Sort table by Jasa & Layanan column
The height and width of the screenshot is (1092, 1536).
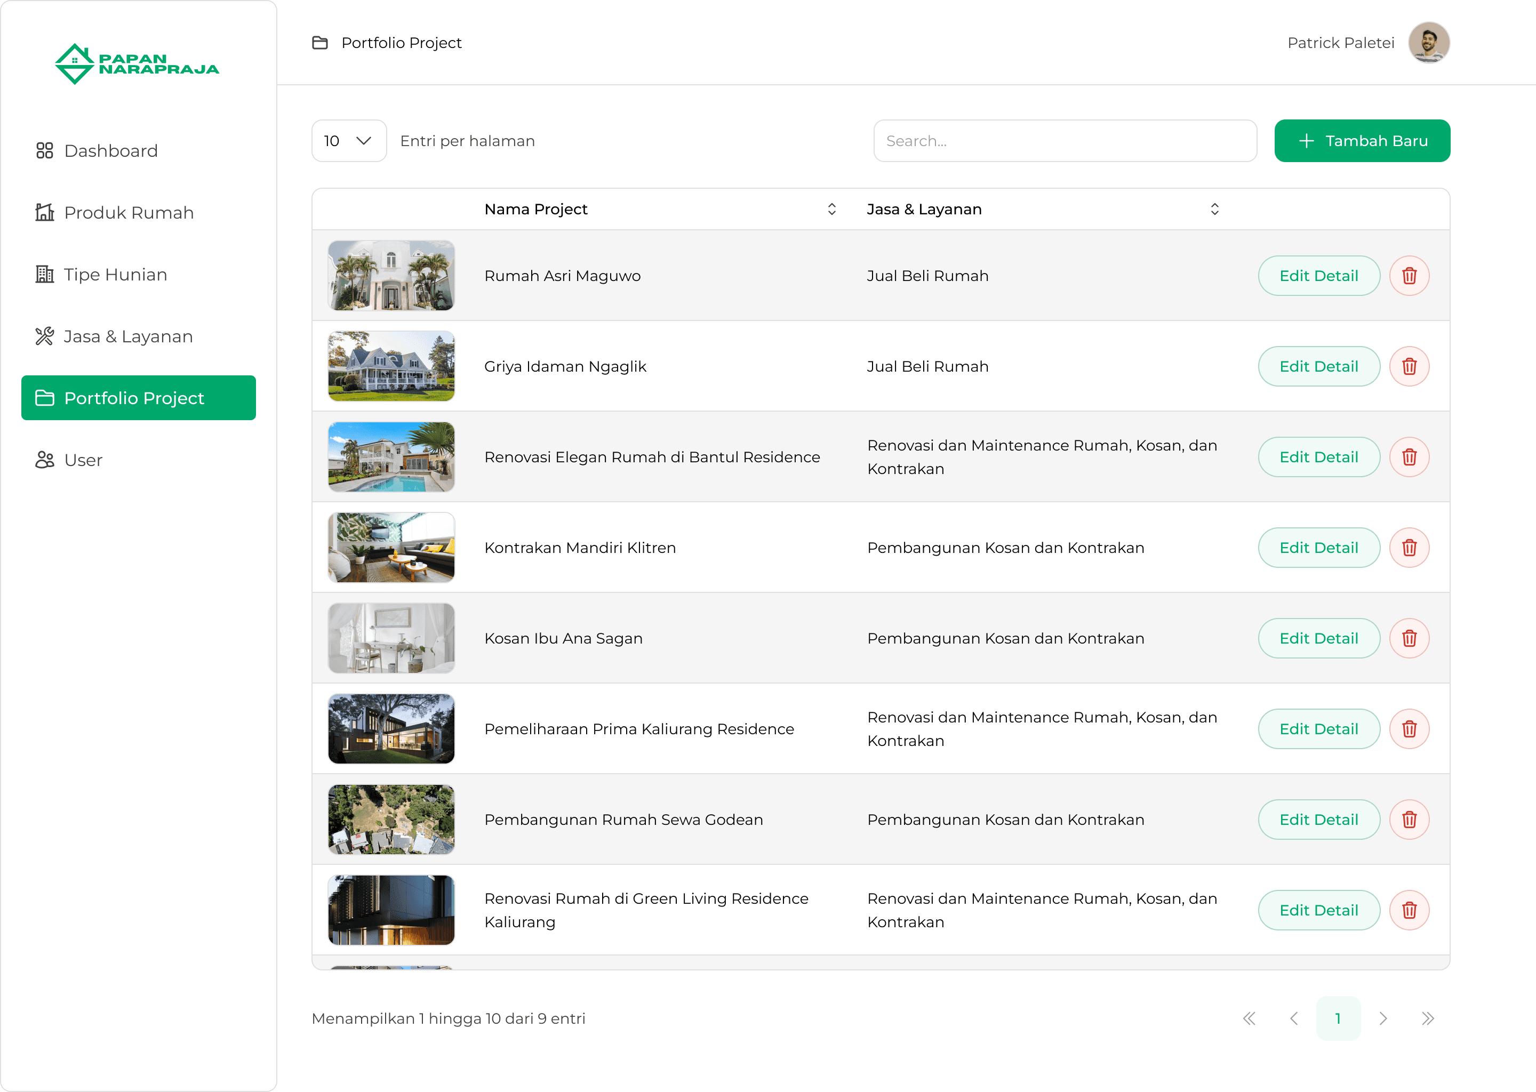click(x=1214, y=209)
